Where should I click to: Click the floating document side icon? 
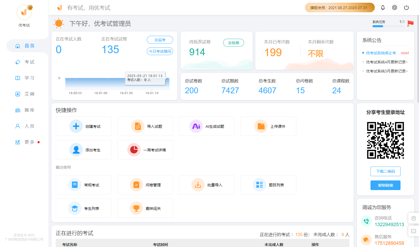pyautogui.click(x=414, y=218)
